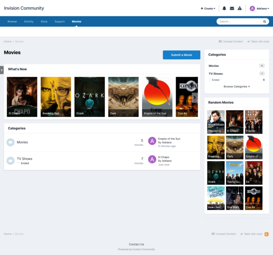Click Mark site read link at top
The width and height of the screenshot is (273, 255).
click(x=258, y=41)
